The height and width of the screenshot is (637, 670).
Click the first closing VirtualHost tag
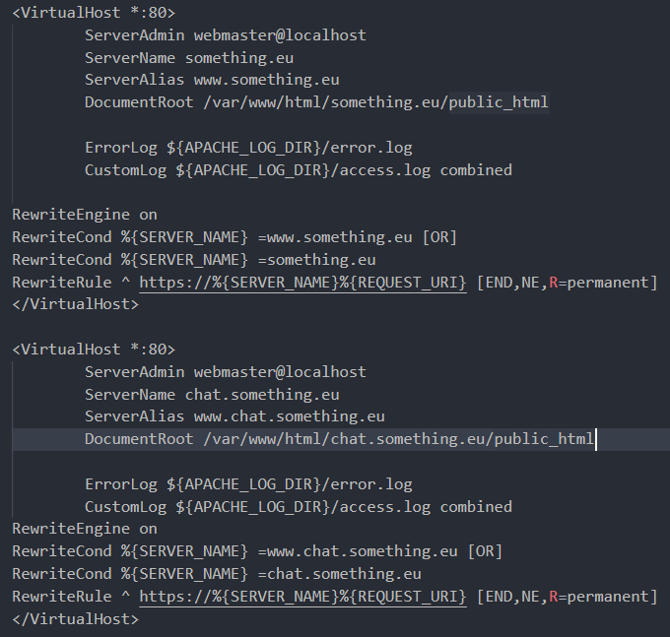(76, 304)
